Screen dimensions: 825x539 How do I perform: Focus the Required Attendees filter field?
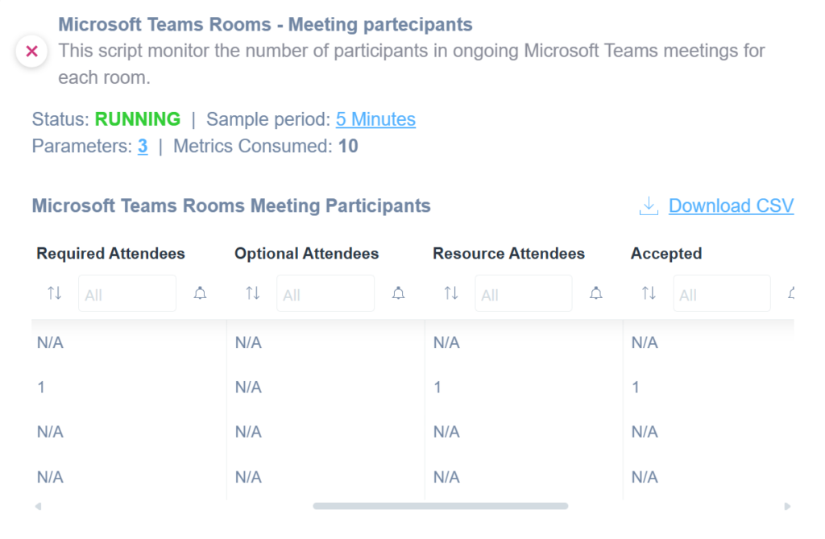click(x=127, y=293)
